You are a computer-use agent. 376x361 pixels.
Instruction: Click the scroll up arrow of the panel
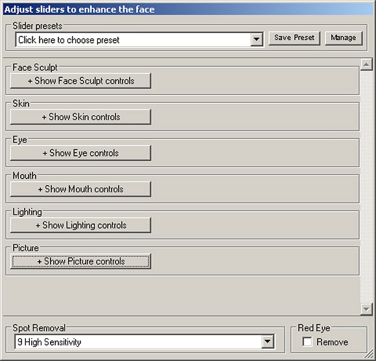366,64
